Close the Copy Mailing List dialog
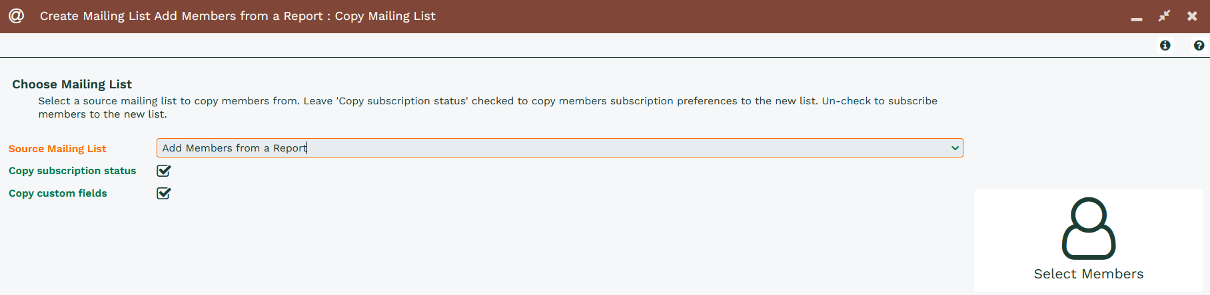The height and width of the screenshot is (295, 1210). pyautogui.click(x=1192, y=16)
